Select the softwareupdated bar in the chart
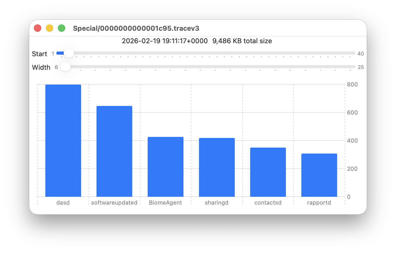This screenshot has width=396, height=253. 114,151
